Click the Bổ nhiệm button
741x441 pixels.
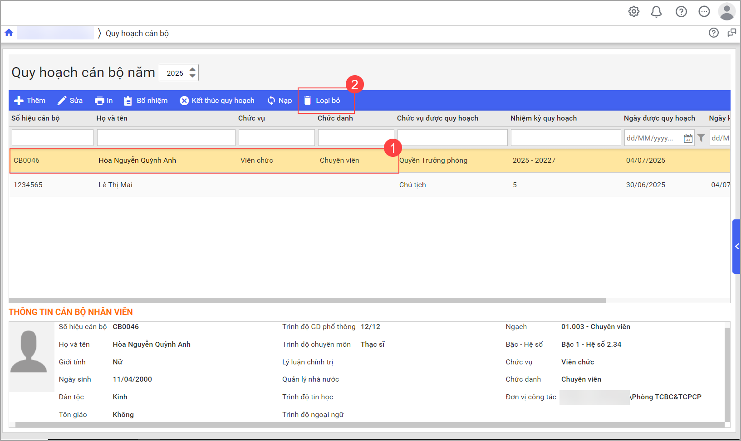146,101
